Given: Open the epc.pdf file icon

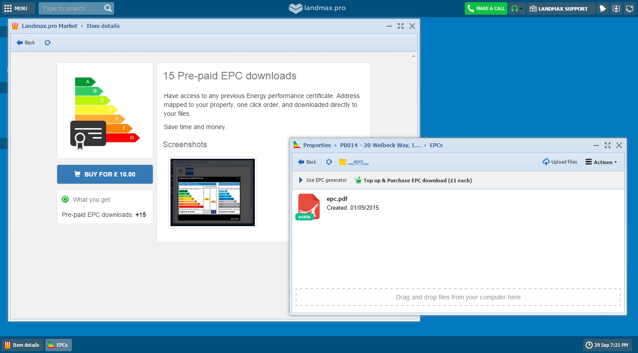Looking at the screenshot, I should click(308, 206).
